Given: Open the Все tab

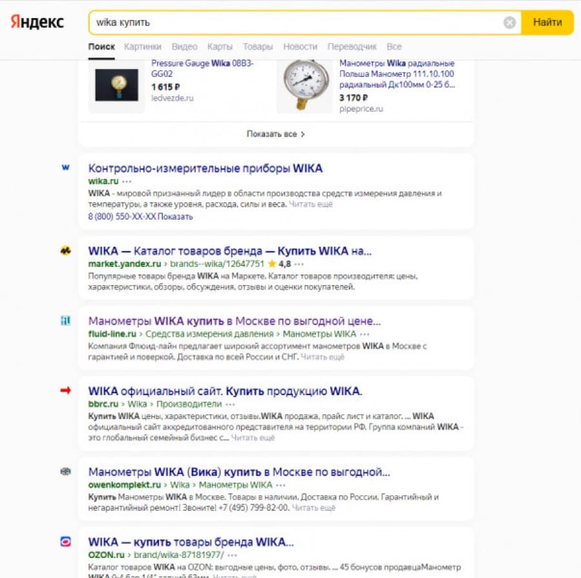Looking at the screenshot, I should 394,46.
